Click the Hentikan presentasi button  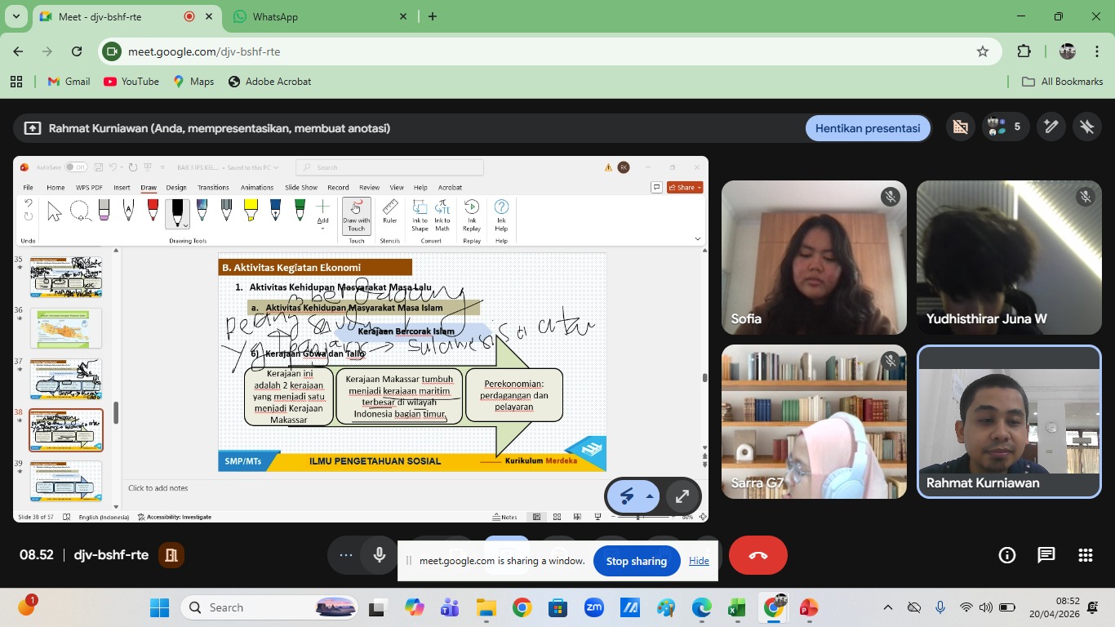(867, 128)
